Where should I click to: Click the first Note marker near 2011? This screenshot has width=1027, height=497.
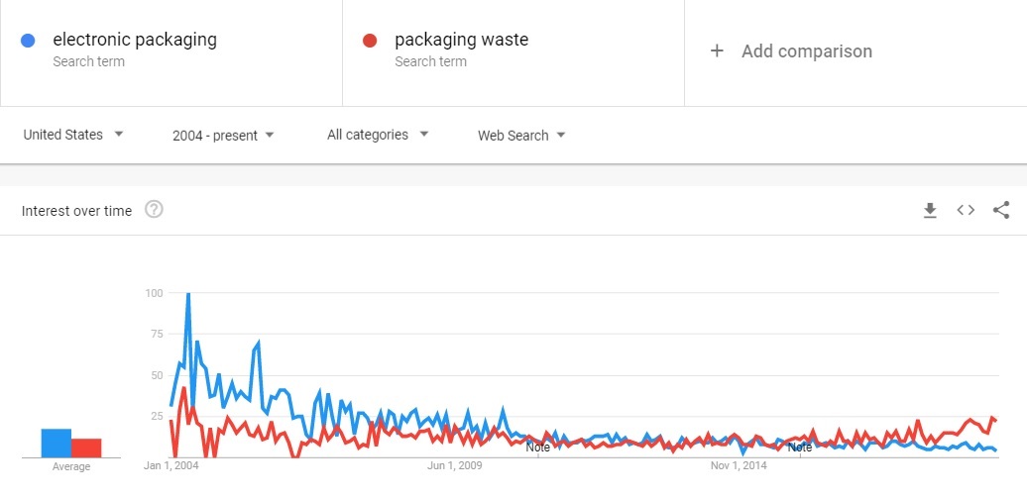537,447
